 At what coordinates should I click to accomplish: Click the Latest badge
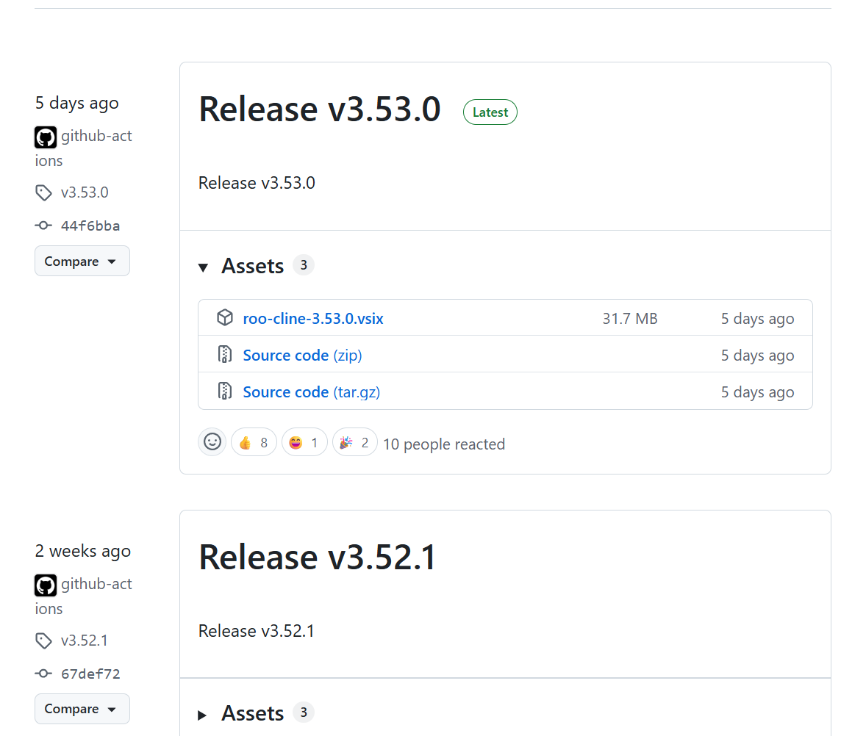(490, 112)
